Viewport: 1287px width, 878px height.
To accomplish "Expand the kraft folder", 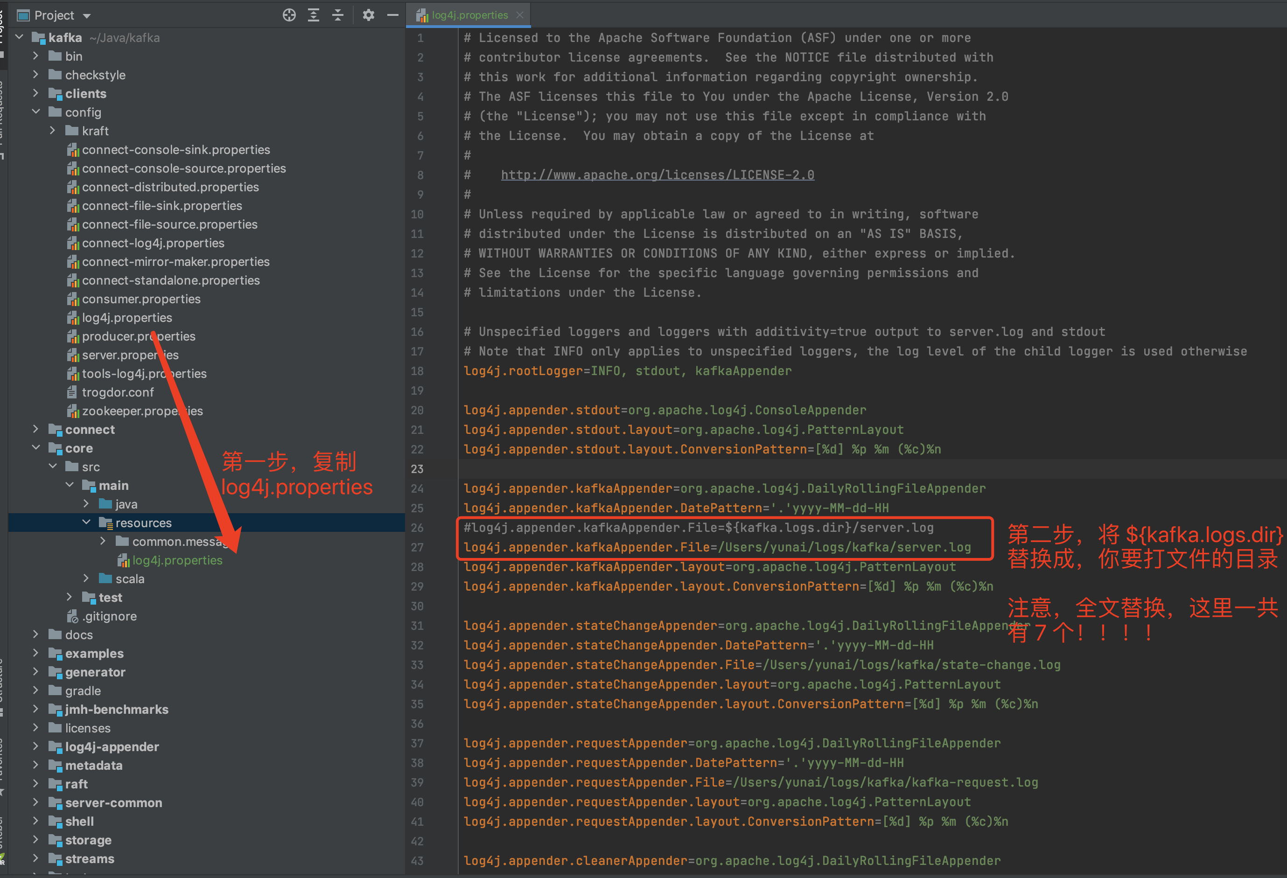I will (53, 131).
